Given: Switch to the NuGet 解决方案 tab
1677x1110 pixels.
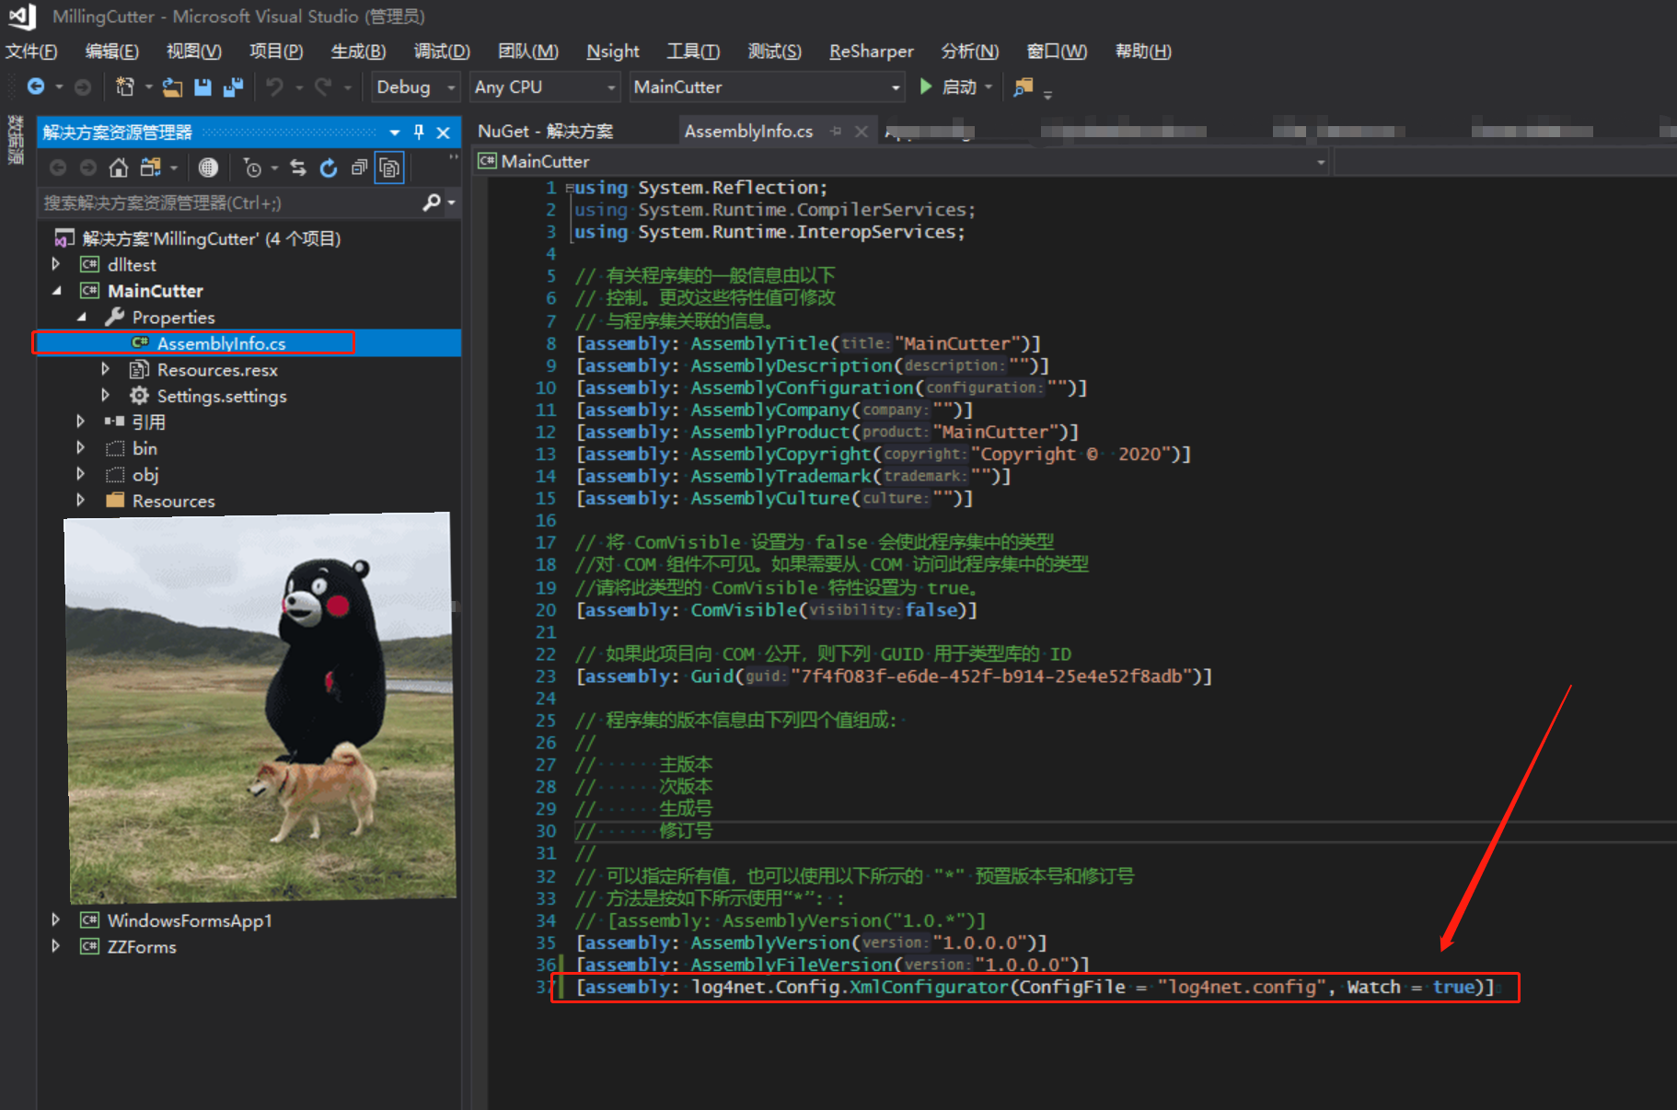Looking at the screenshot, I should coord(545,131).
